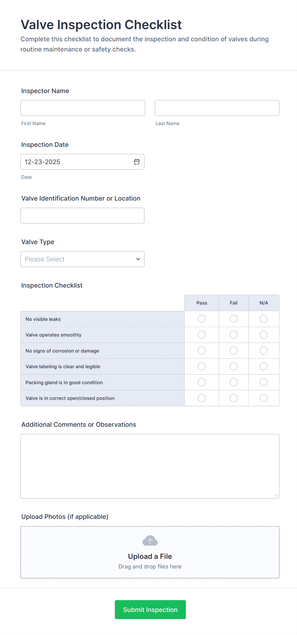Expand the Valve Type dropdown
Screen dimensions: 297x635
[82, 259]
